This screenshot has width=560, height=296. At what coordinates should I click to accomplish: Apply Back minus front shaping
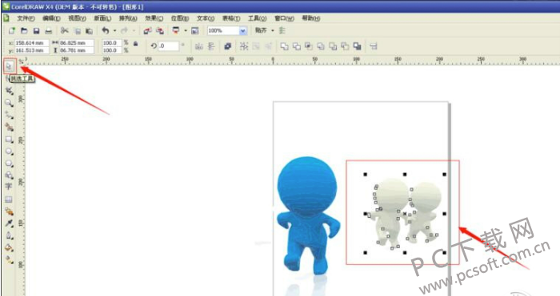click(345, 46)
